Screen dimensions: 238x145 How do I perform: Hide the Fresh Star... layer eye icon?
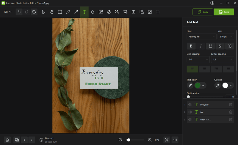(190, 119)
